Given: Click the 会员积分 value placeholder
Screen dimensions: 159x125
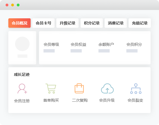Looking at the screenshot, I should click(132, 51).
